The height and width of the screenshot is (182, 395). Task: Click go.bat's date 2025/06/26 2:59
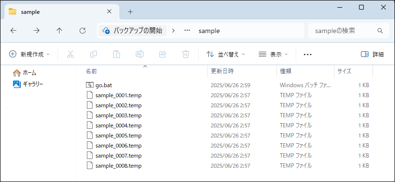(x=230, y=85)
